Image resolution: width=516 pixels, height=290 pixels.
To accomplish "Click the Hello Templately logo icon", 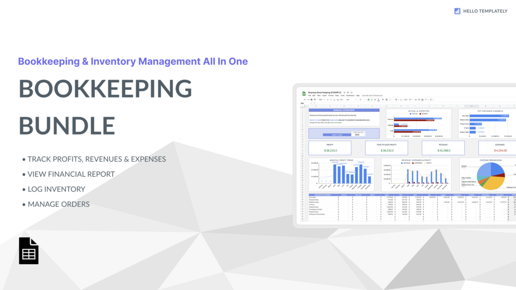I will coord(457,11).
